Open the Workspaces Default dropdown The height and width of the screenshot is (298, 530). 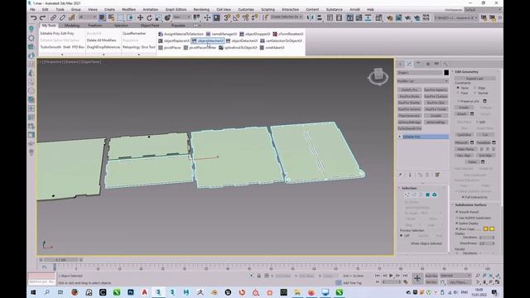[x=483, y=10]
